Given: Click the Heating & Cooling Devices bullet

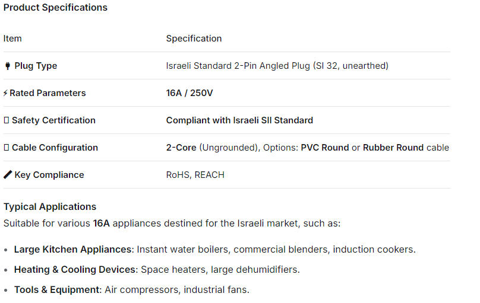Looking at the screenshot, I should tap(75, 270).
